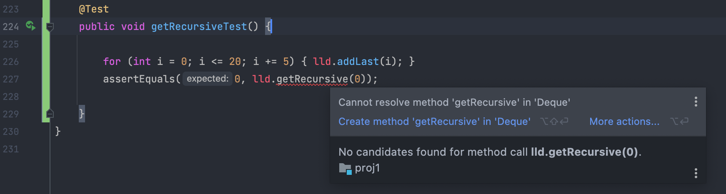Click the green VCS change marker in the gutter
This screenshot has height=194, width=726.
46,62
